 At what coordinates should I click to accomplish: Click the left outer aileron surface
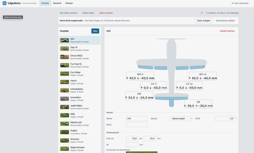click(145, 67)
